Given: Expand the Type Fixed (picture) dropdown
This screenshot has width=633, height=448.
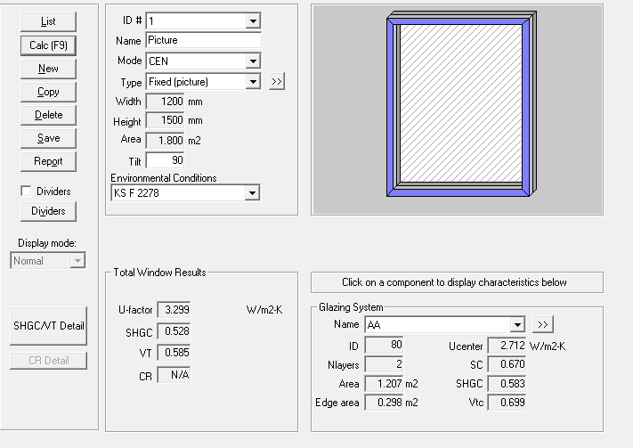Looking at the screenshot, I should 253,82.
